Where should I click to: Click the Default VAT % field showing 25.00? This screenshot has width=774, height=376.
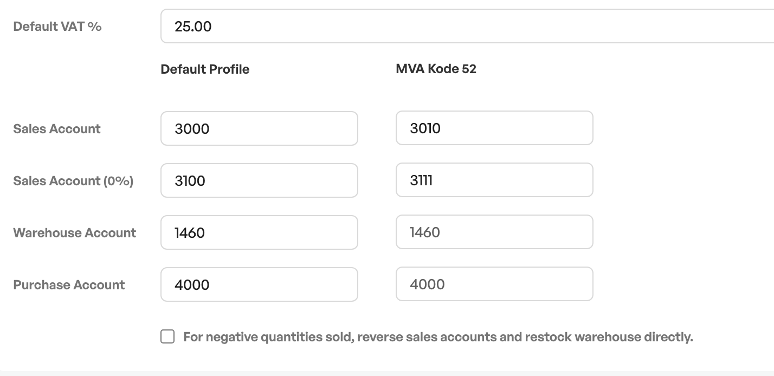[x=467, y=26]
